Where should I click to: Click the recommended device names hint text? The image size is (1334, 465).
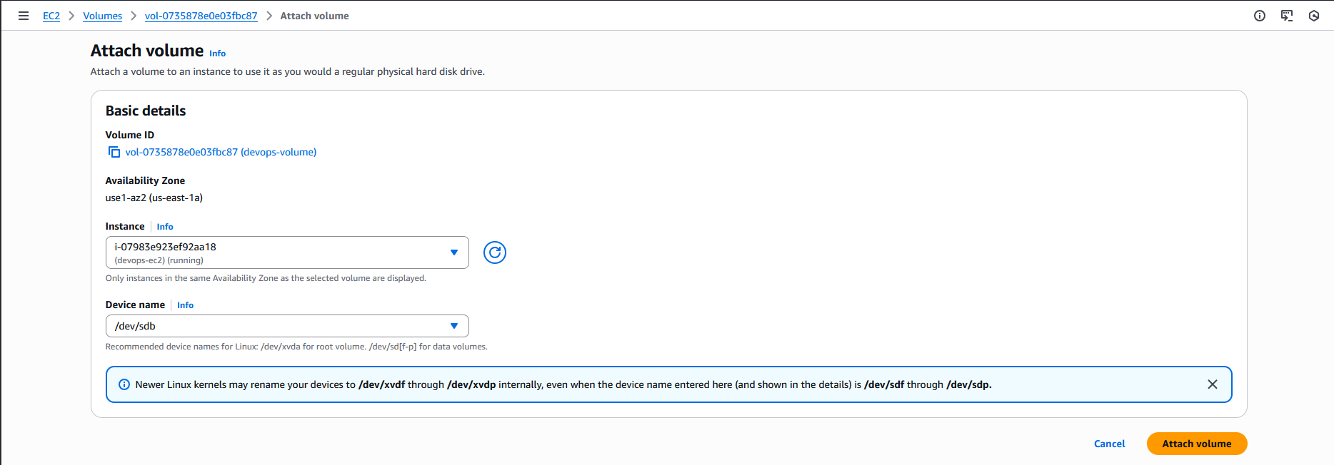click(296, 347)
